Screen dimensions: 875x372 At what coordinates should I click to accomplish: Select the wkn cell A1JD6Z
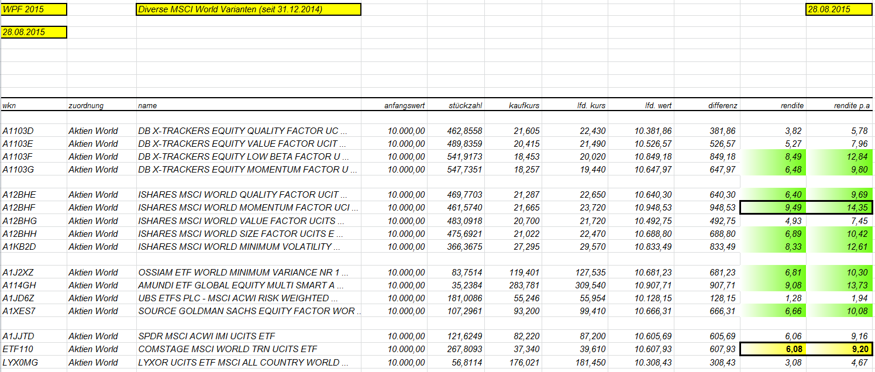click(x=33, y=298)
